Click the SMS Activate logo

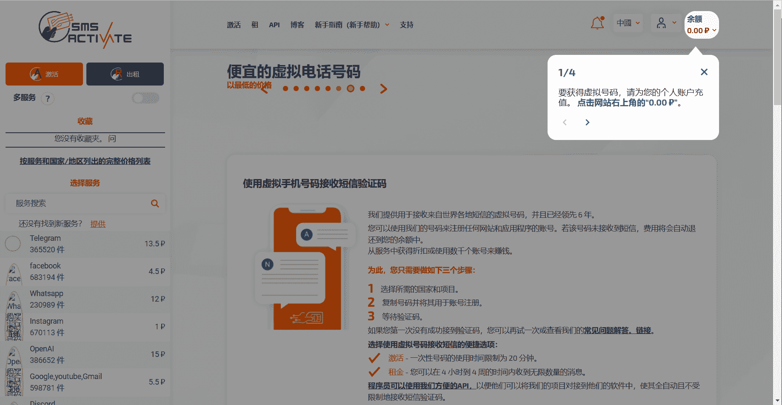coord(85,29)
